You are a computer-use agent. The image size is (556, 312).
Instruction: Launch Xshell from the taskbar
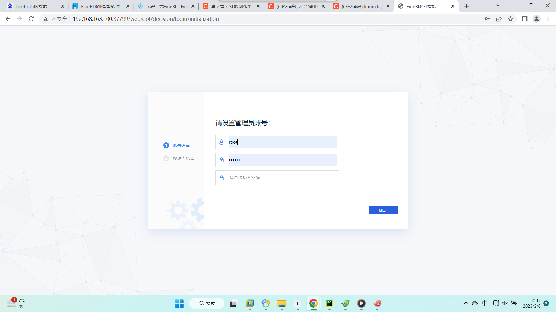click(x=377, y=304)
